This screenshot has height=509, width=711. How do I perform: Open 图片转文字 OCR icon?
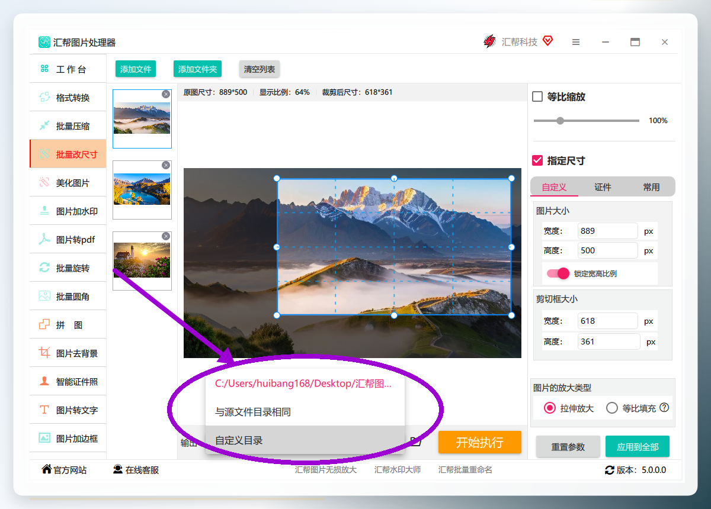44,410
